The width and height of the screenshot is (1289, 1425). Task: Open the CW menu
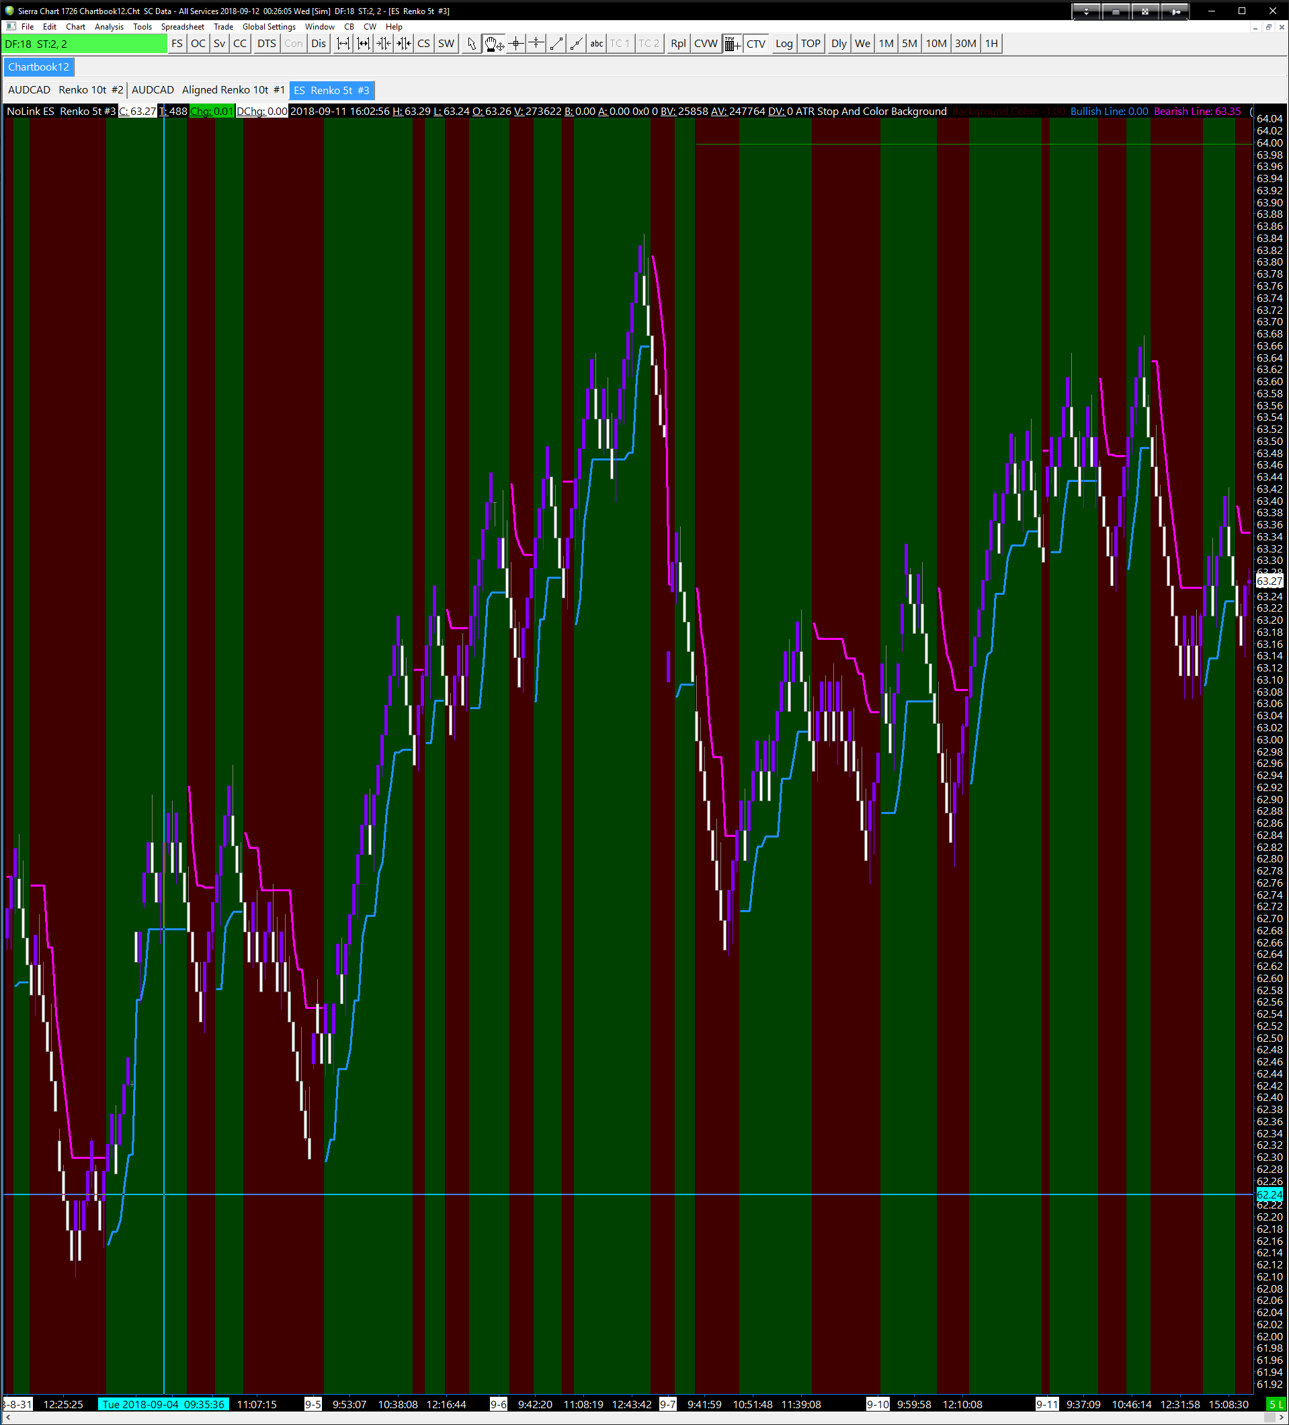click(x=370, y=27)
